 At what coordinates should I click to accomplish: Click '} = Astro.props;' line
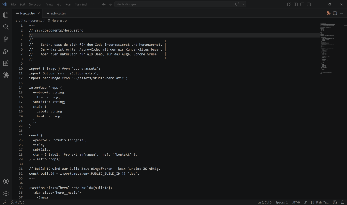tap(45, 159)
